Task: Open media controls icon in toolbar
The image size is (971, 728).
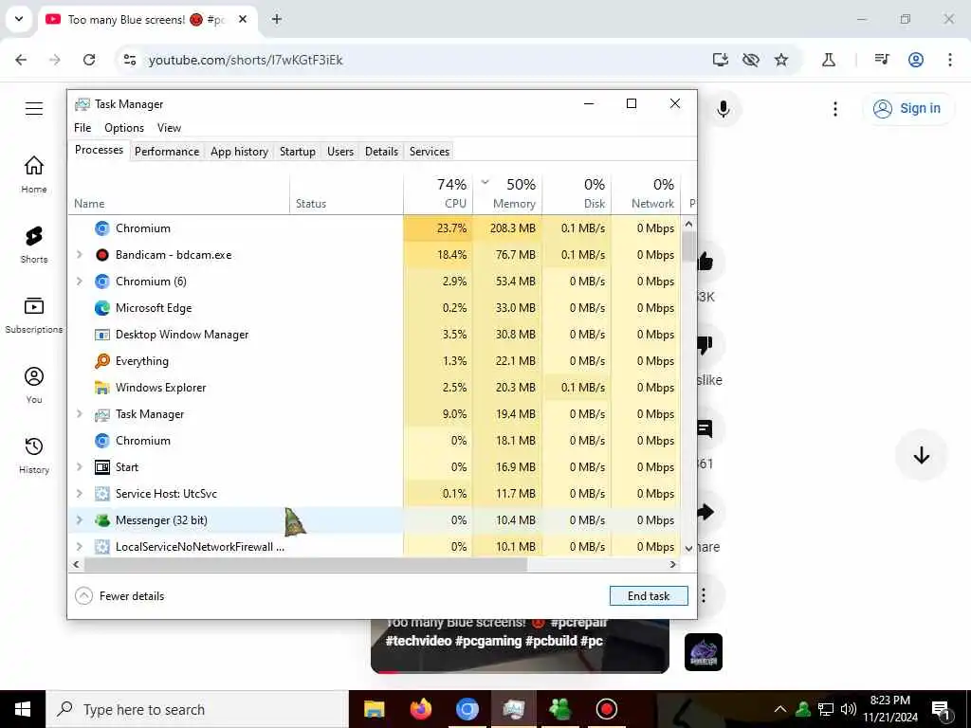Action: [x=882, y=60]
